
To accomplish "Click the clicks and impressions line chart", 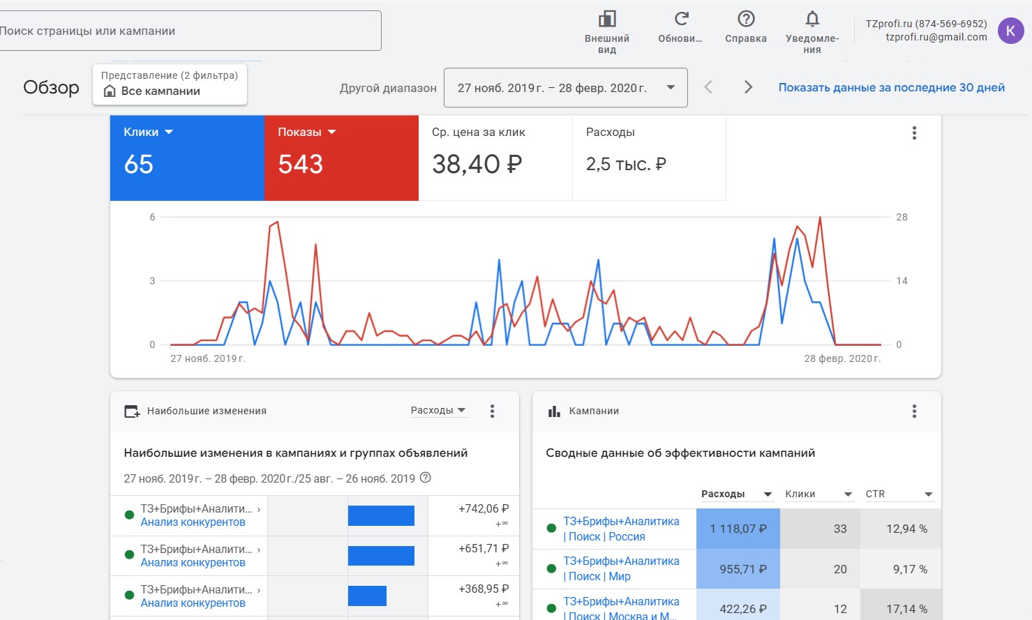I will 525,281.
